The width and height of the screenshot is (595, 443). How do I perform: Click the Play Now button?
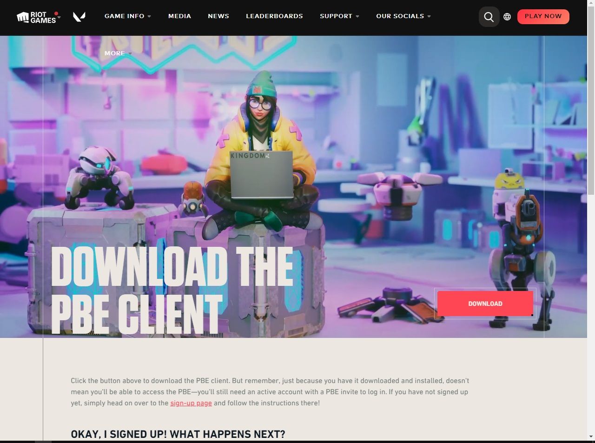point(543,16)
